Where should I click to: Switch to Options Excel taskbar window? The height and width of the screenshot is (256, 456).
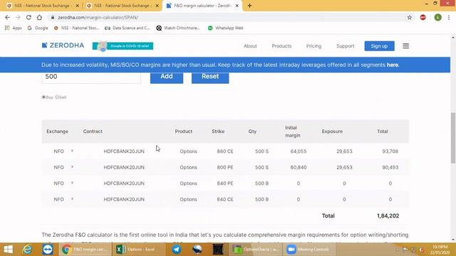138,250
